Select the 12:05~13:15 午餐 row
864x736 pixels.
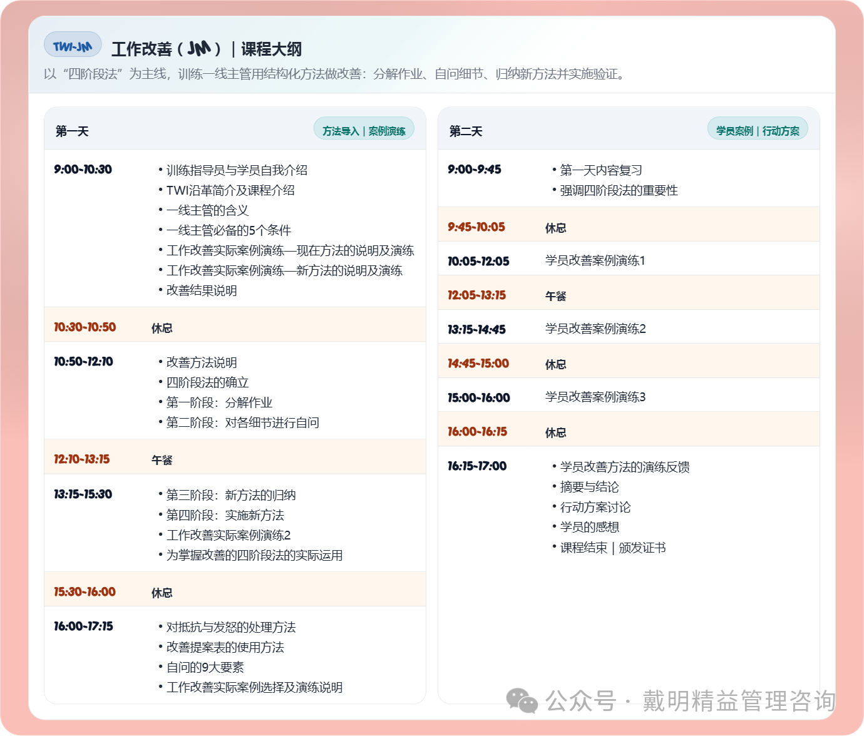pyautogui.click(x=629, y=295)
